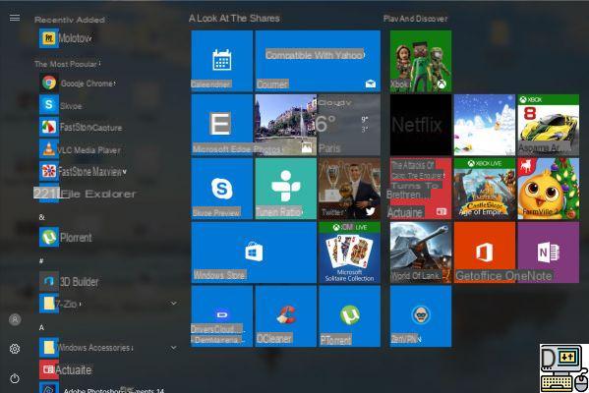Open Skype in the most popular list

point(61,105)
